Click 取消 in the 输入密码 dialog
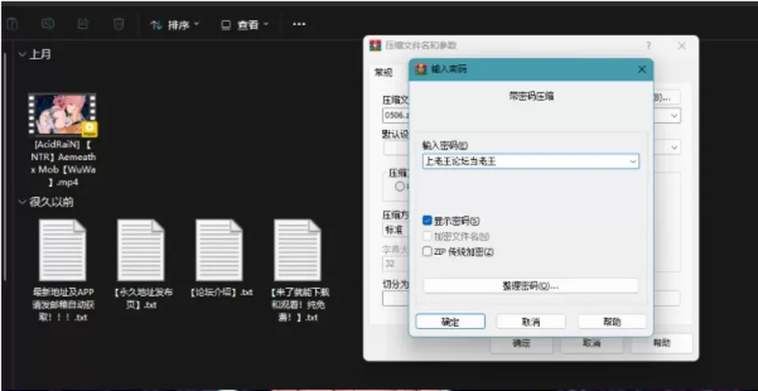The image size is (758, 391). point(531,321)
